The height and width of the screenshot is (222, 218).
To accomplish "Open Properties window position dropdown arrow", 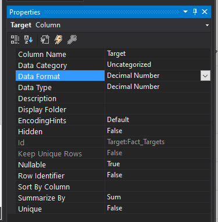I will coord(185,12).
